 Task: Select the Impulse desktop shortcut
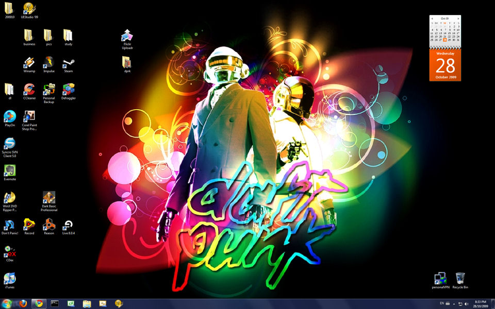pyautogui.click(x=48, y=65)
